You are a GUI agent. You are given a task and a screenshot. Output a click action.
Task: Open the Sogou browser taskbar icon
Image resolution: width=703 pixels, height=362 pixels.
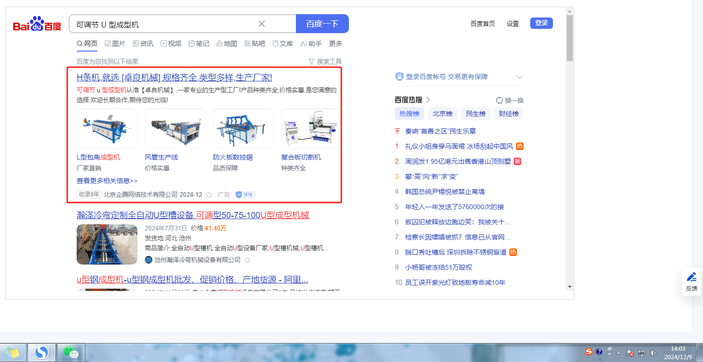42,353
